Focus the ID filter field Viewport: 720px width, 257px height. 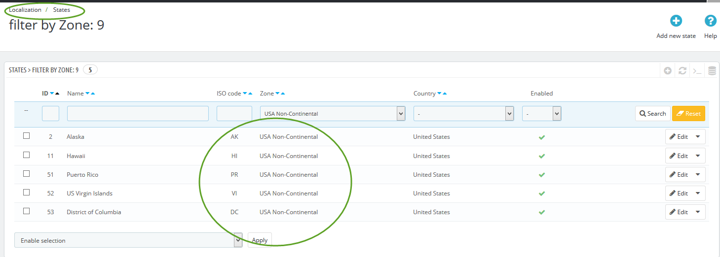click(50, 114)
